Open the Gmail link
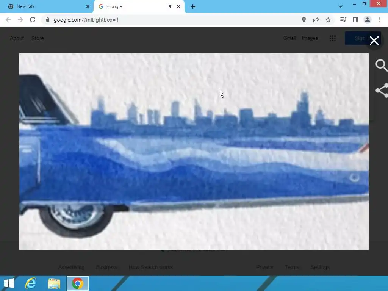The width and height of the screenshot is (388, 291). coord(289,38)
